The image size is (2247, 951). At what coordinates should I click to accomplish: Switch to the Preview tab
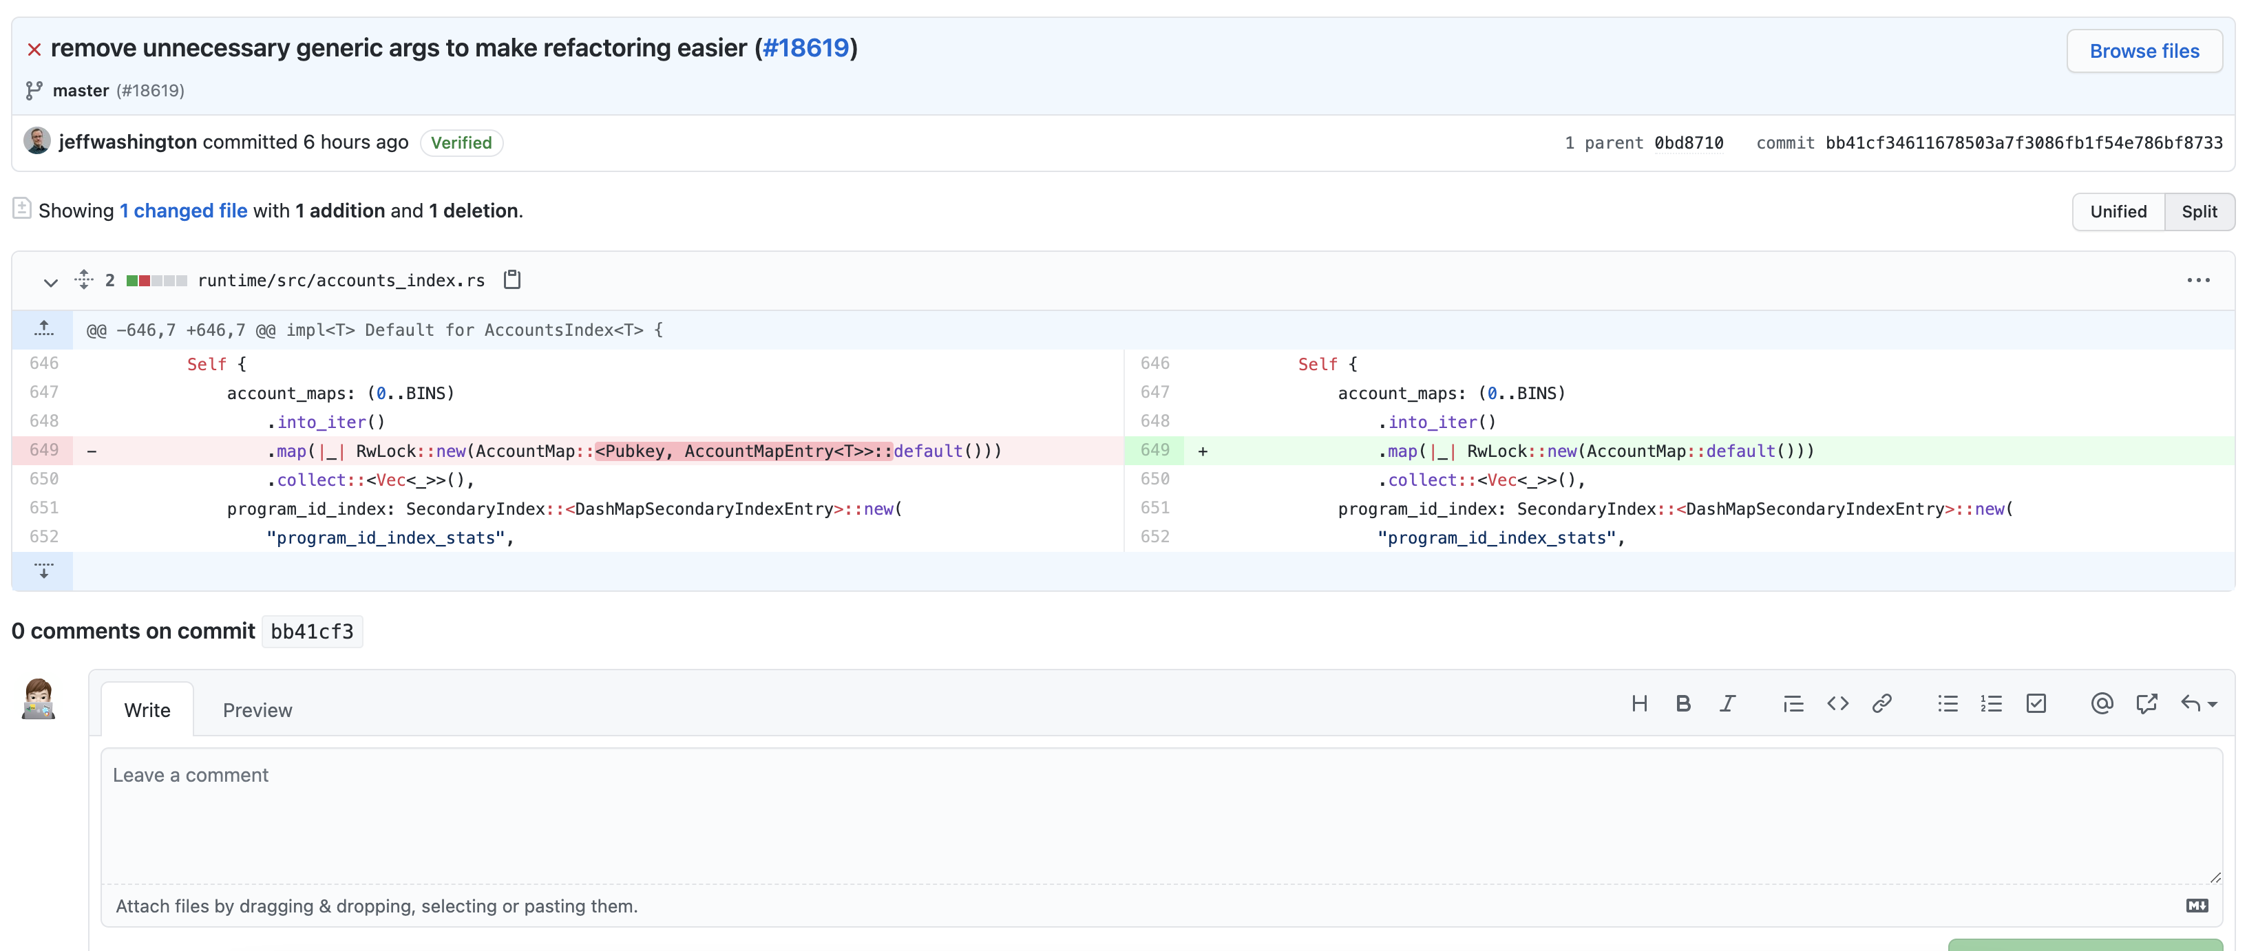pos(257,710)
